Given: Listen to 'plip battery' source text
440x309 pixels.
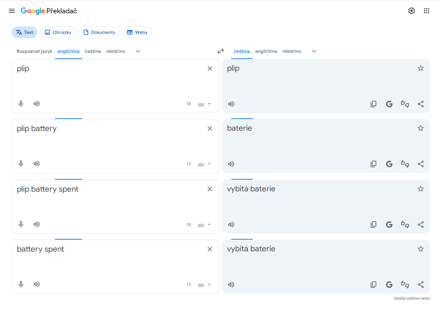Looking at the screenshot, I should [x=37, y=164].
